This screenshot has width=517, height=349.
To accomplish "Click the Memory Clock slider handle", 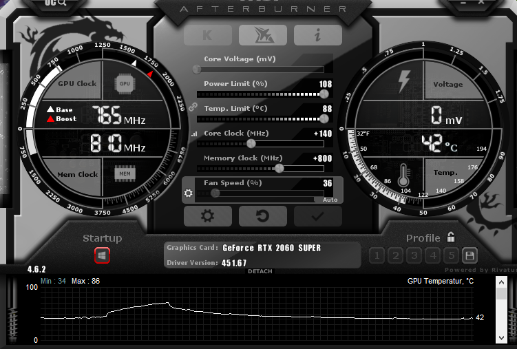I will coord(279,169).
